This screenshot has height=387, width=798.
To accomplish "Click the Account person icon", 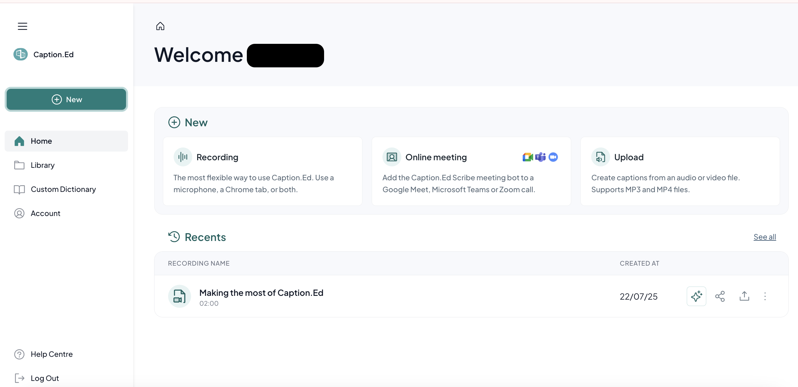I will coord(19,214).
